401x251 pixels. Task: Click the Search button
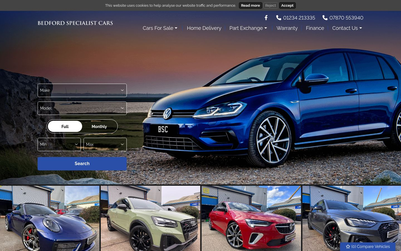point(82,164)
